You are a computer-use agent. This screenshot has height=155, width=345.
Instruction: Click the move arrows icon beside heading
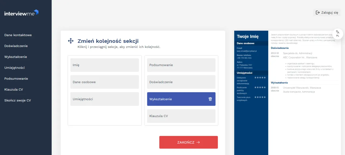71,41
